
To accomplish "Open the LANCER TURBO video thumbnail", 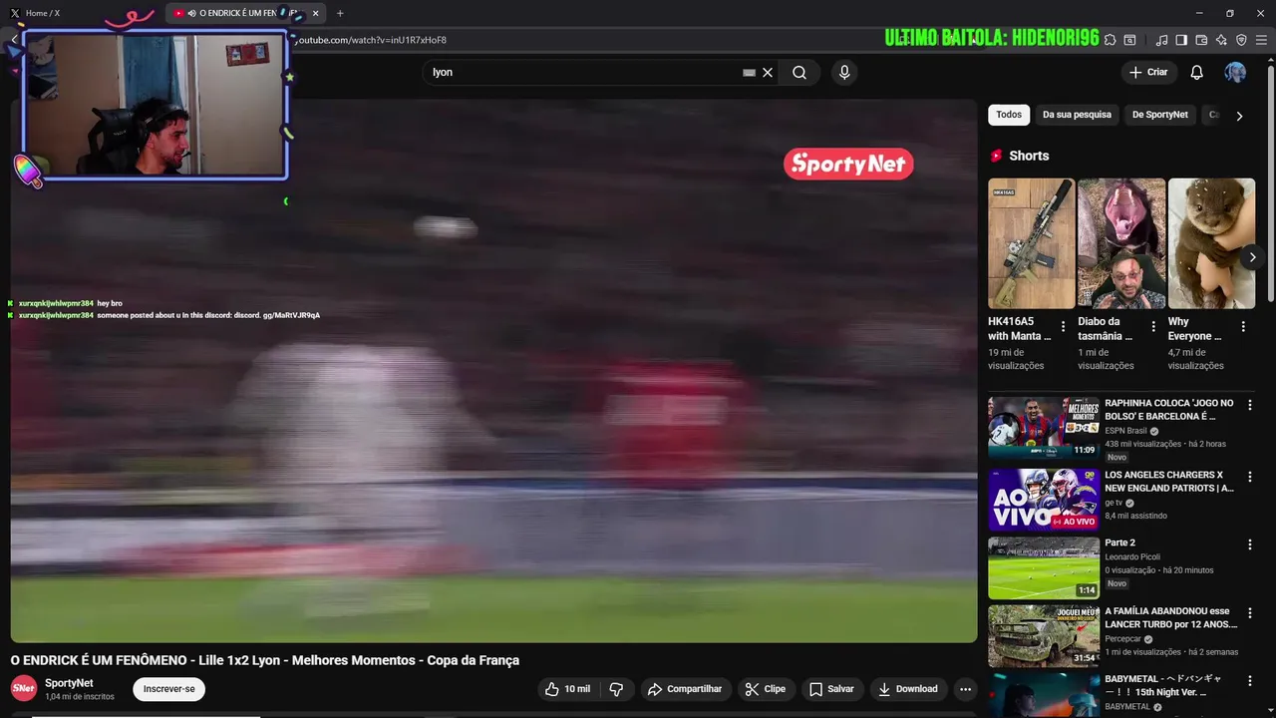I will (x=1044, y=635).
